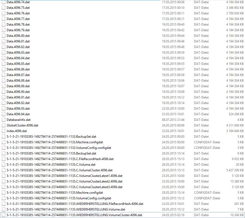
Task: Click the icon beside Index.4096.dat
Action: [3, 131]
